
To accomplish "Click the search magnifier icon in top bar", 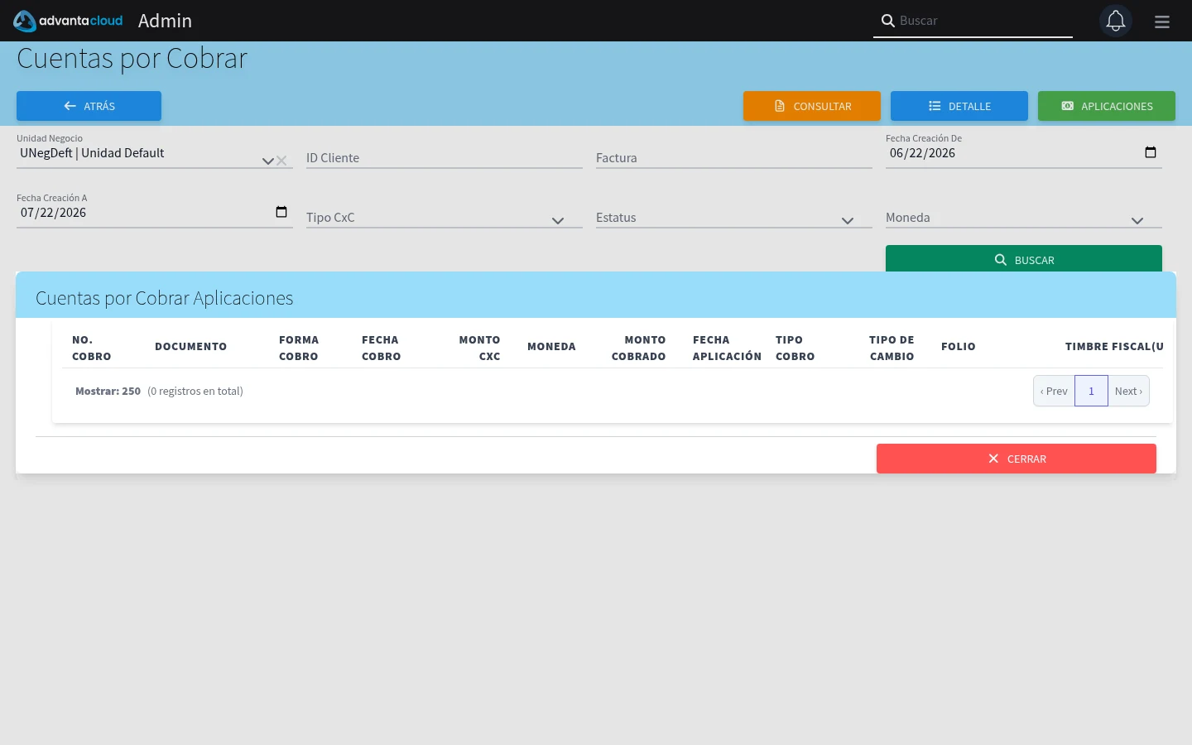I will pyautogui.click(x=887, y=21).
